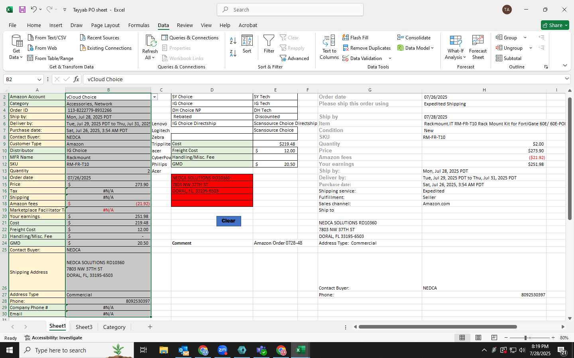Click the vertical scrollbar
Screen dimensions: 574x358
570,158
